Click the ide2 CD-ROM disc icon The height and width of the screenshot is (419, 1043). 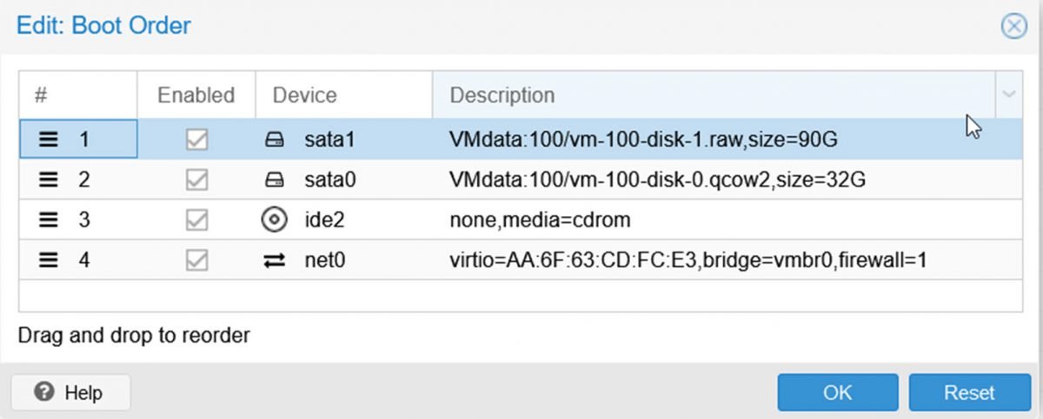tap(273, 219)
